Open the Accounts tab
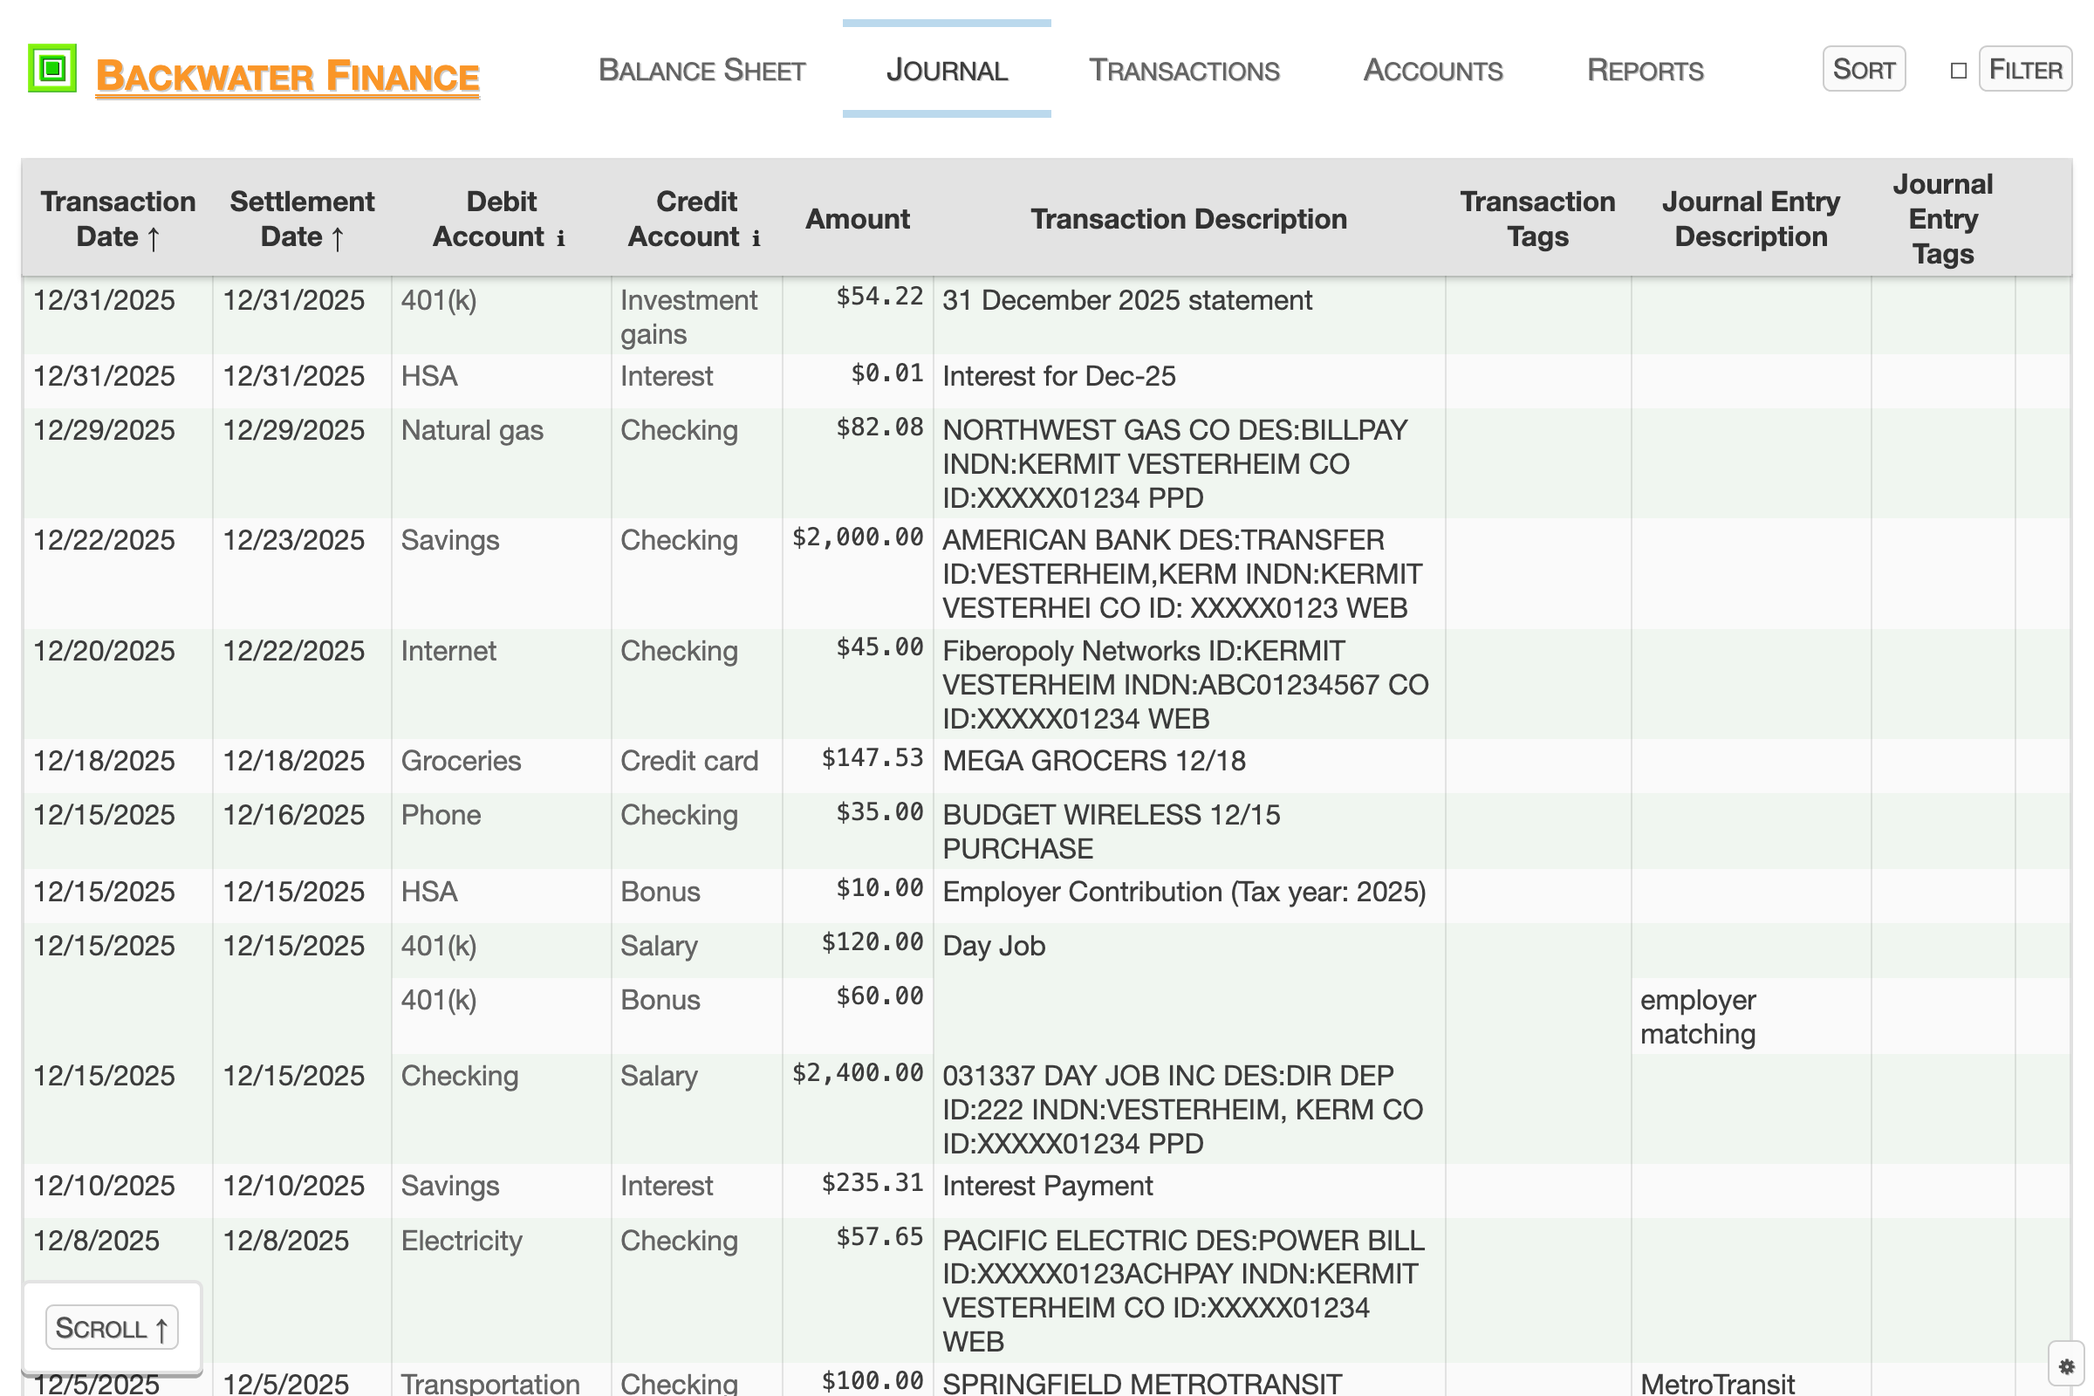 [x=1433, y=70]
